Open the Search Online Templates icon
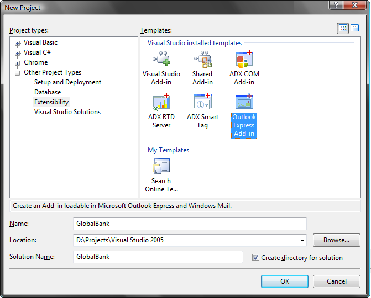Screen dimensions: 371x298 tap(161, 166)
